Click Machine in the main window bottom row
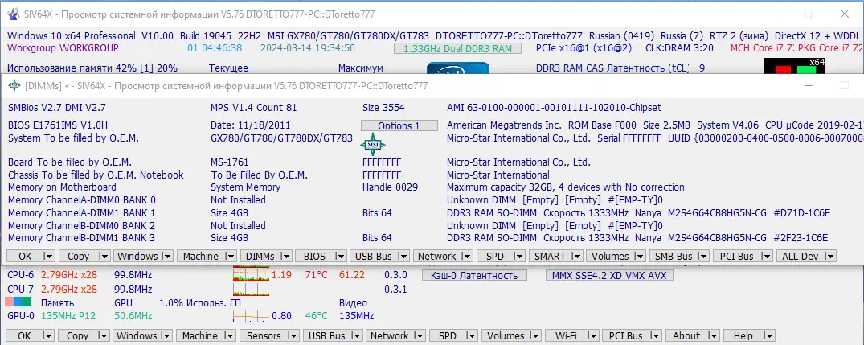The height and width of the screenshot is (345, 864). point(200,335)
